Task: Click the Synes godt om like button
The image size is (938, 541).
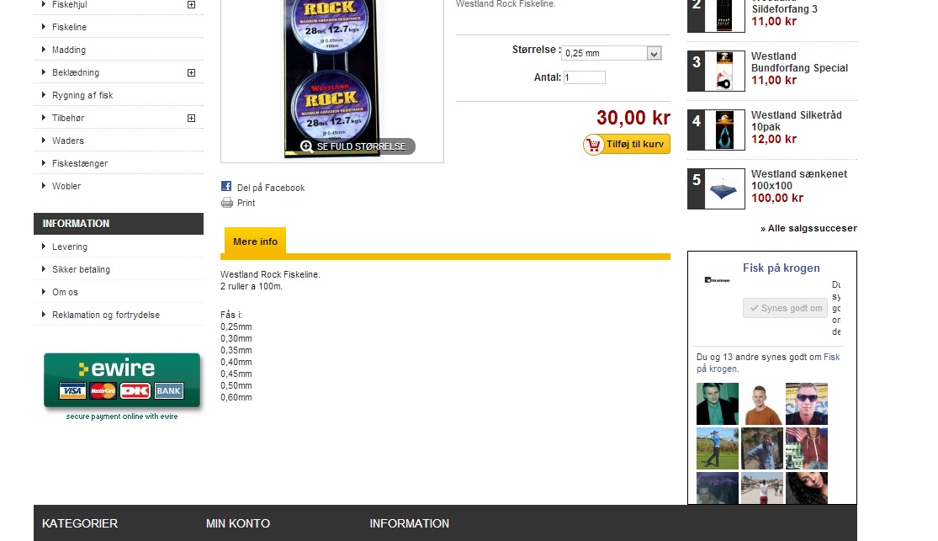Action: click(x=786, y=308)
